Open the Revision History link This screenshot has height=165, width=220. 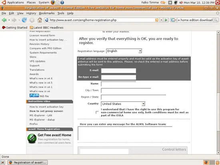(39, 44)
